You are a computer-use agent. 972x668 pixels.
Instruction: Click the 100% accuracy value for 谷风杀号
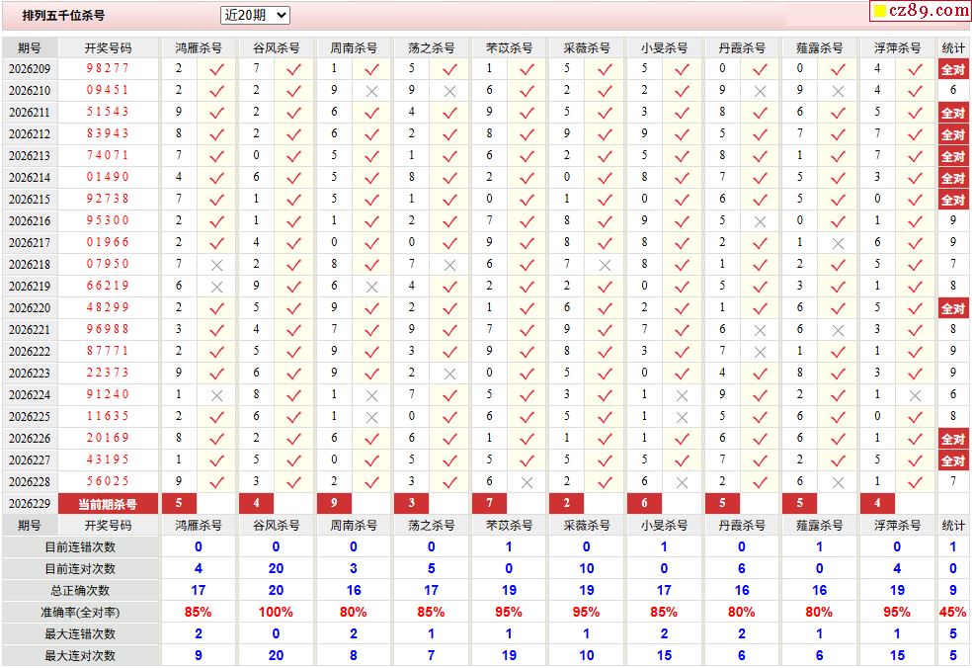(276, 613)
